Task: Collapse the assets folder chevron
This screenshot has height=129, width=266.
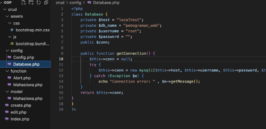Action: 7,16
